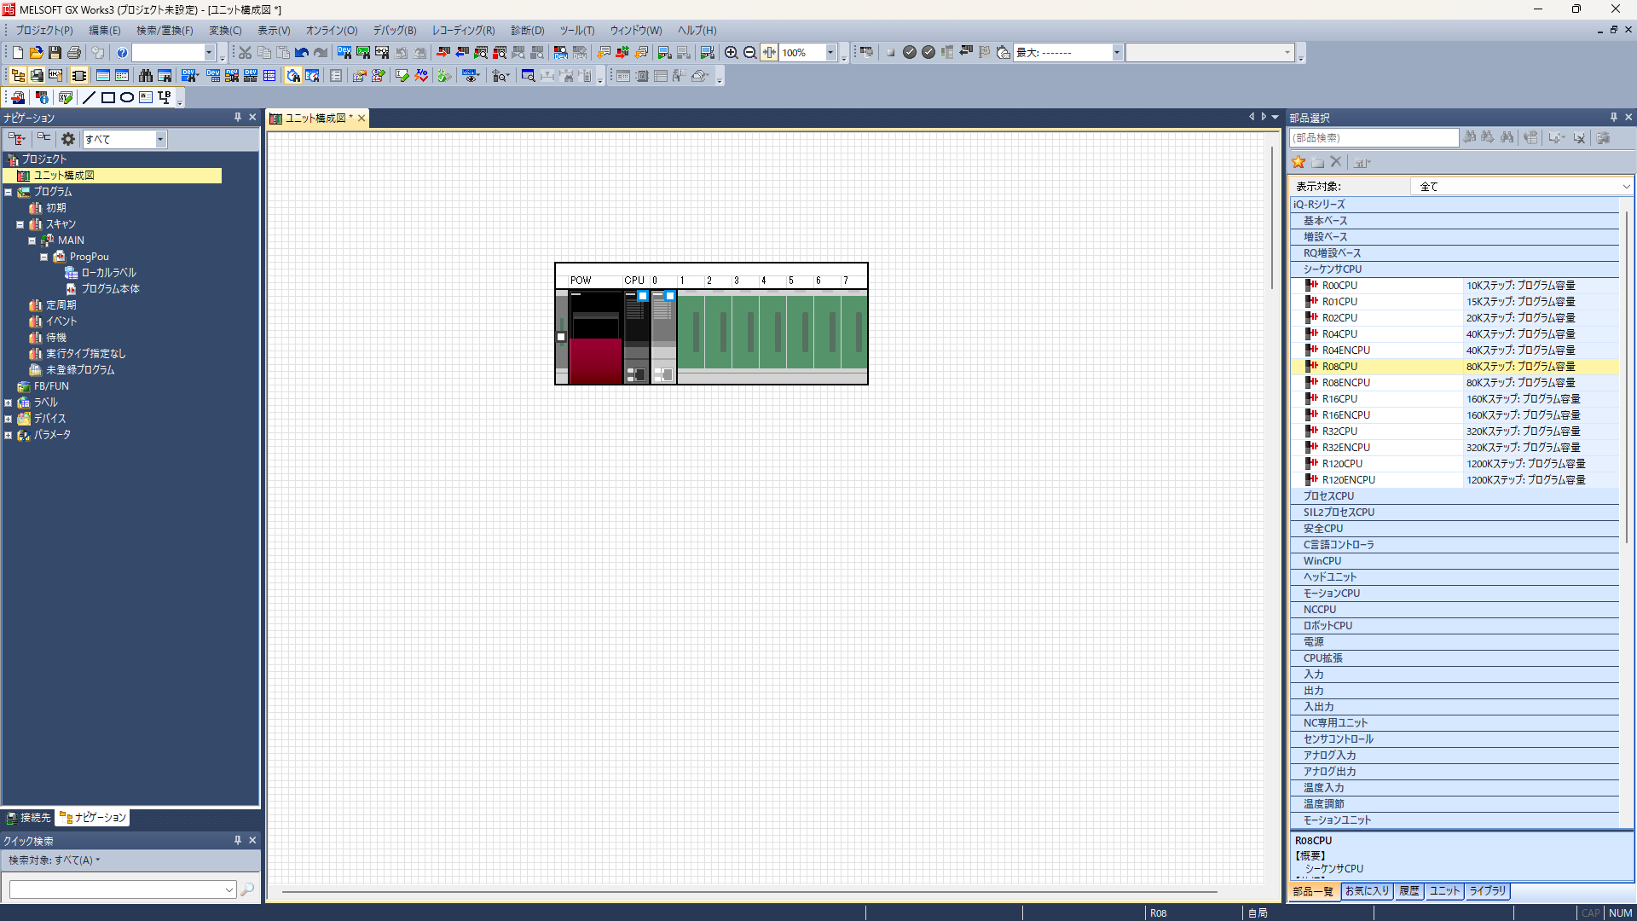Click the Open project folder icon
1637x921 pixels.
pyautogui.click(x=36, y=53)
